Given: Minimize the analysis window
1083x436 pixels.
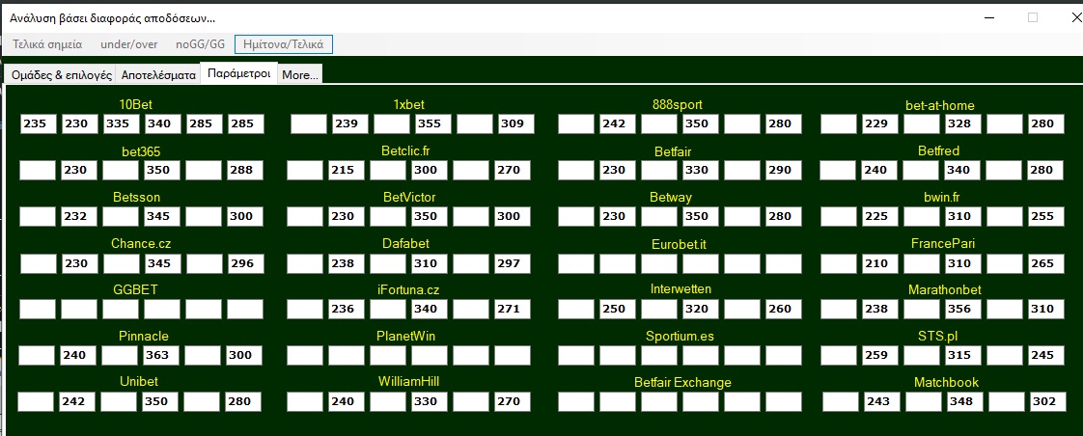Looking at the screenshot, I should tap(988, 17).
